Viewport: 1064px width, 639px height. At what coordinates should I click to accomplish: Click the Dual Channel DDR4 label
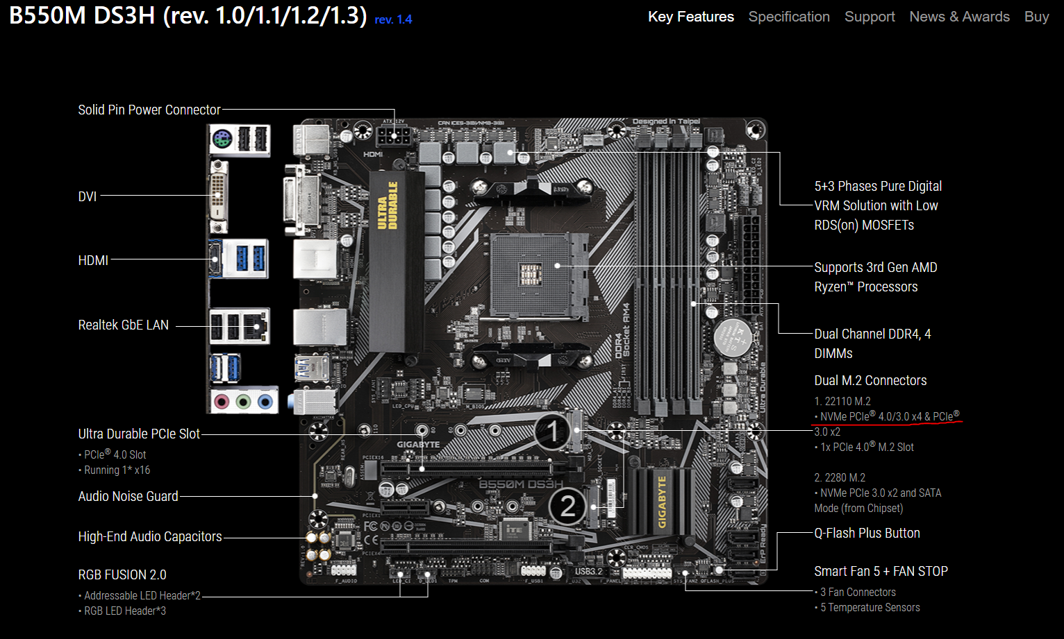pos(872,343)
